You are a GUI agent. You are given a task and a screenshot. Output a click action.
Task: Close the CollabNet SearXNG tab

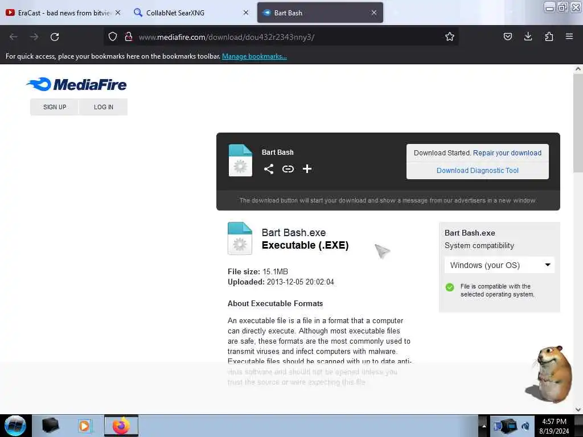pos(246,13)
